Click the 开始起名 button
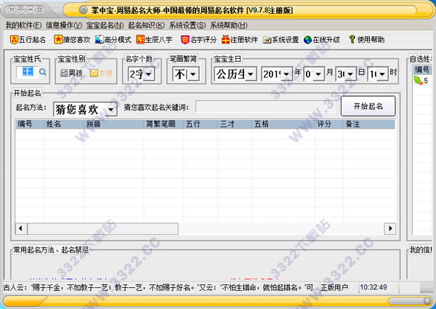The height and width of the screenshot is (309, 436). click(368, 106)
